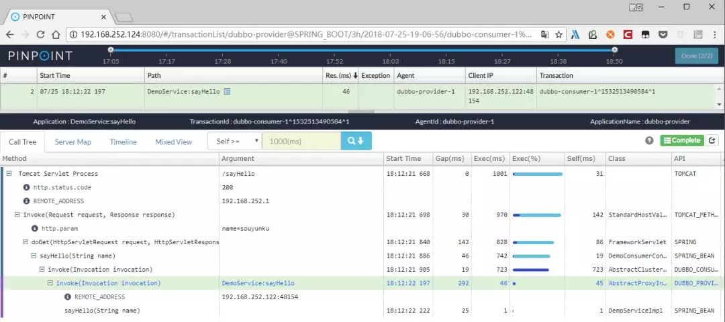Click the blue DemoService:sayHello argument link
Viewport: 725px width, 322px height.
(x=258, y=283)
